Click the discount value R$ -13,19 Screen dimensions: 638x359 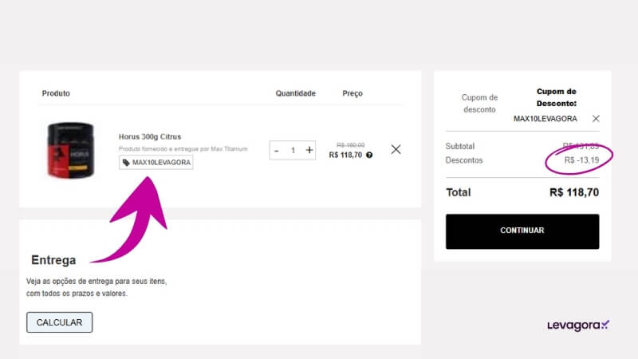tap(581, 160)
